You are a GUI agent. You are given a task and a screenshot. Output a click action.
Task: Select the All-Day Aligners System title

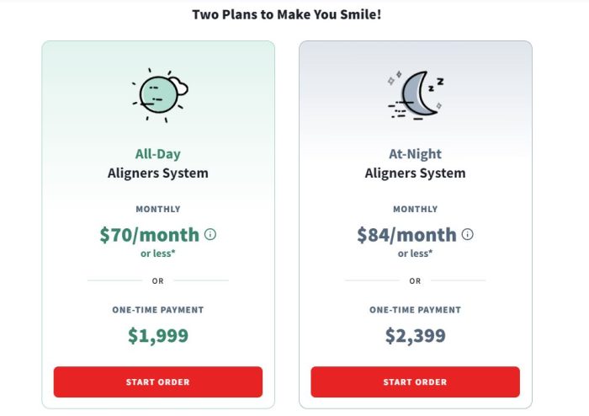coord(158,164)
